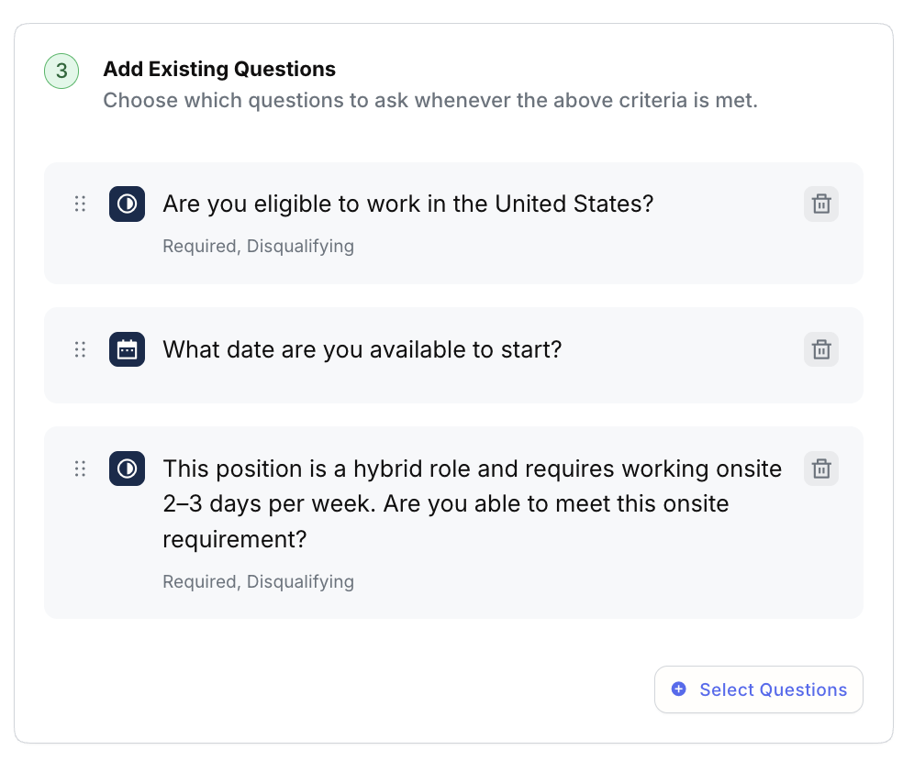This screenshot has height=761, width=914.
Task: Click drag handle of the hybrid role question
Action: pos(80,469)
